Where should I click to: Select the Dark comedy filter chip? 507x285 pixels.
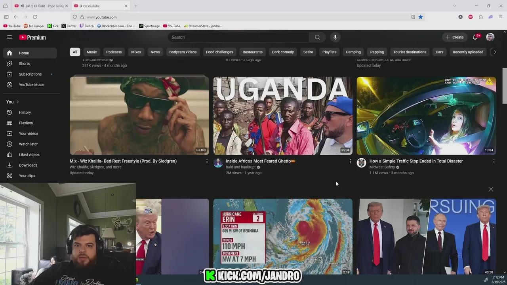283,52
